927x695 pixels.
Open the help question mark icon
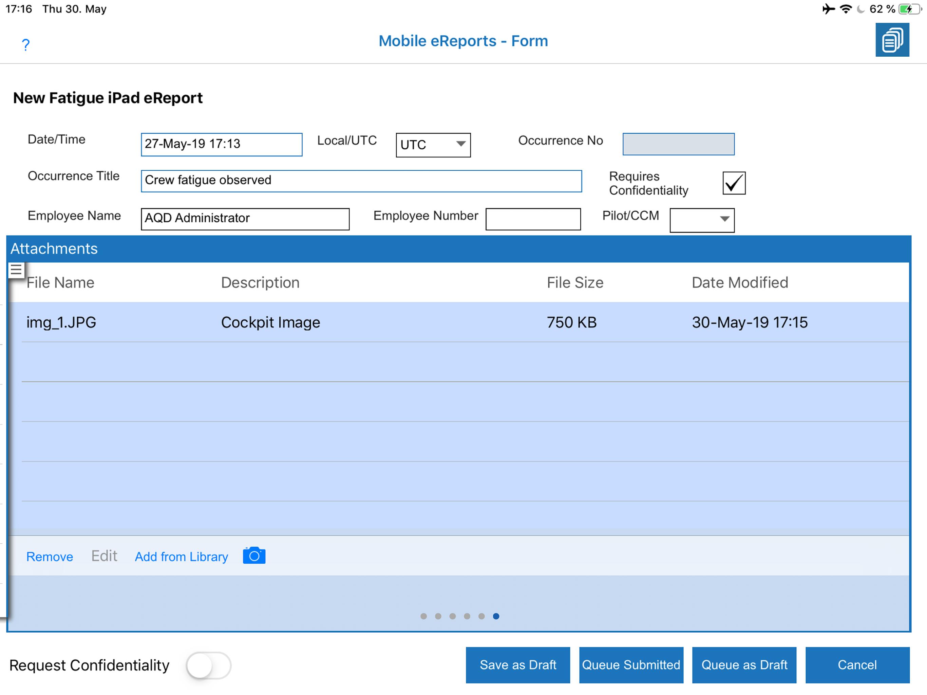(x=25, y=44)
